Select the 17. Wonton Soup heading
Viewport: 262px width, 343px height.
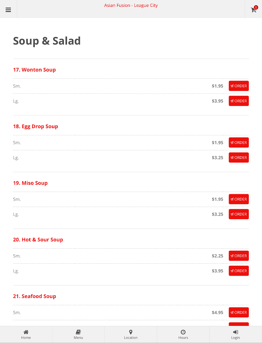coord(34,70)
